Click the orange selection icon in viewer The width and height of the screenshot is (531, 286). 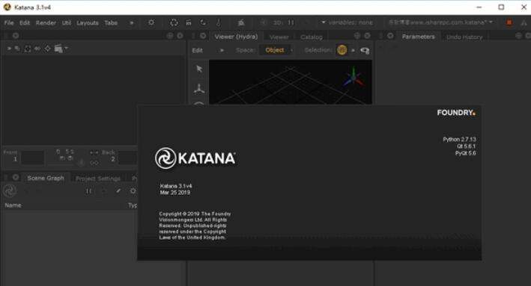pyautogui.click(x=342, y=50)
